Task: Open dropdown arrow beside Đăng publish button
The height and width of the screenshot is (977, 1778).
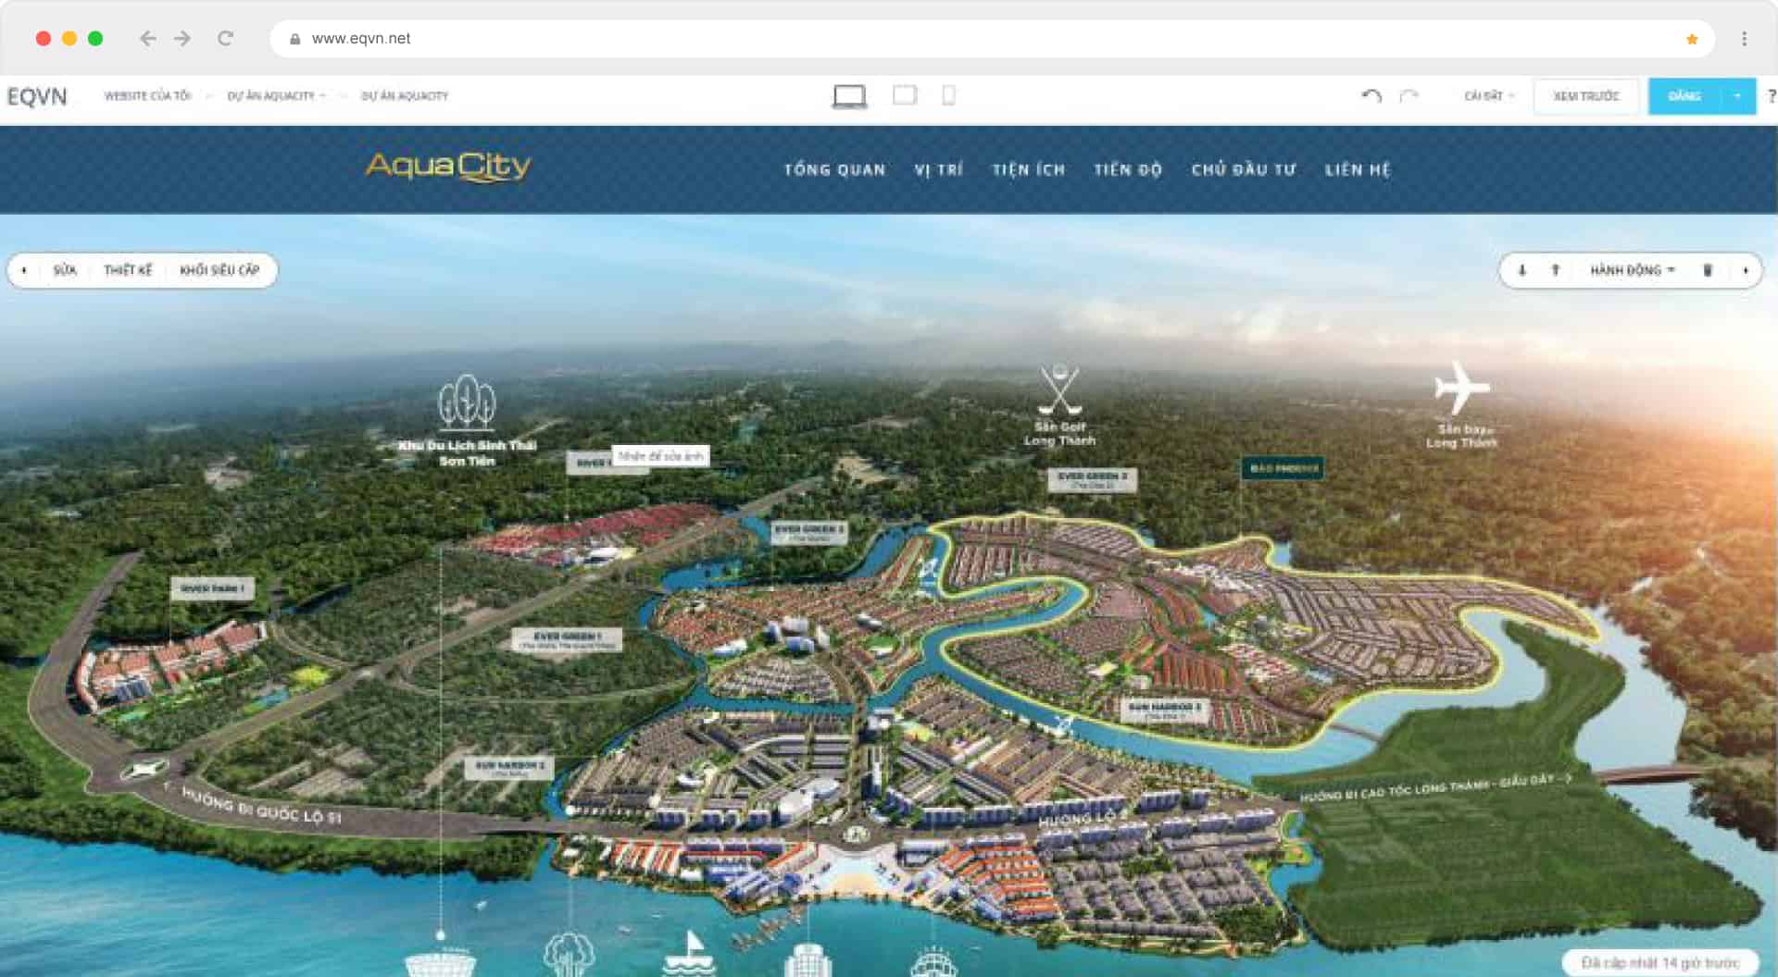Action: coord(1737,96)
